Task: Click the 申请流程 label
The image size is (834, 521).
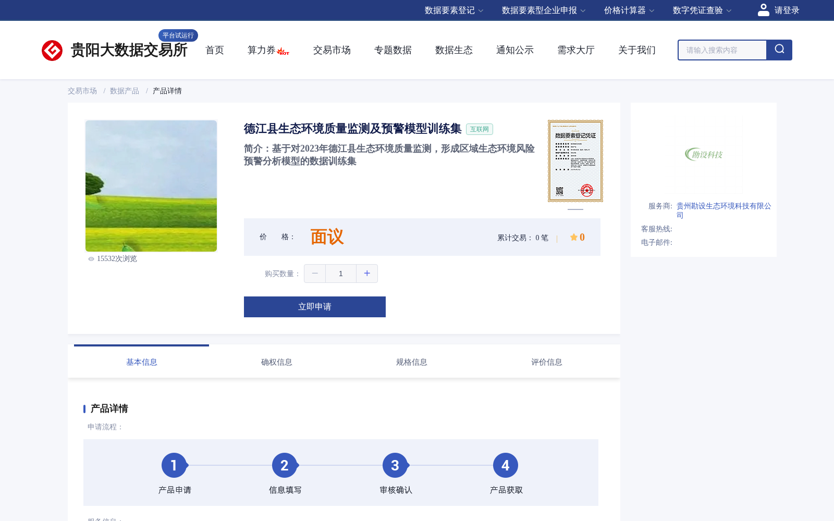Action: [105, 427]
